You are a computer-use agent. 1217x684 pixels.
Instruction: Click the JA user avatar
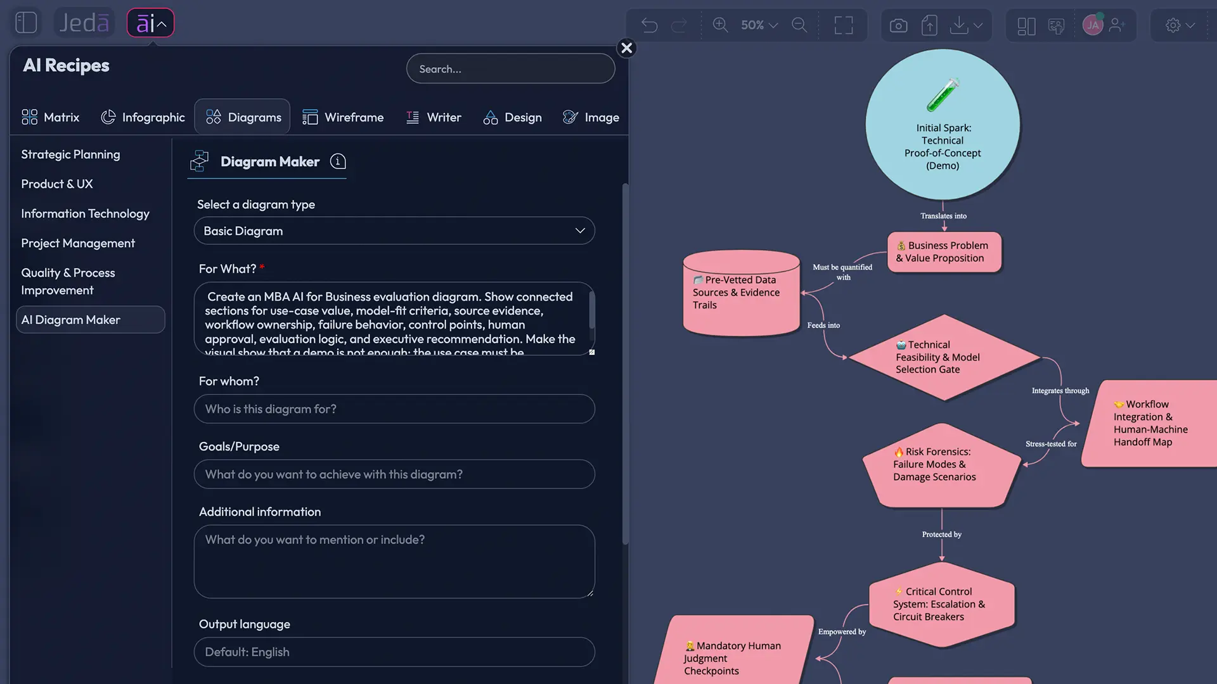click(x=1093, y=25)
